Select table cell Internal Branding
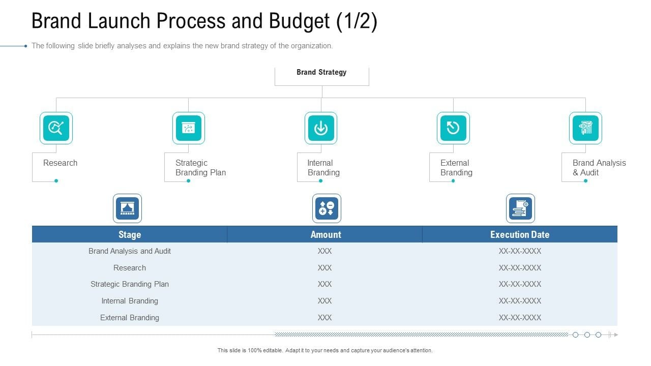The image size is (651, 366). (130, 301)
